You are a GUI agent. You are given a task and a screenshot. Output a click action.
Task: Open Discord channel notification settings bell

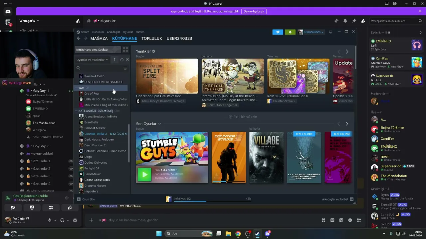(x=345, y=21)
